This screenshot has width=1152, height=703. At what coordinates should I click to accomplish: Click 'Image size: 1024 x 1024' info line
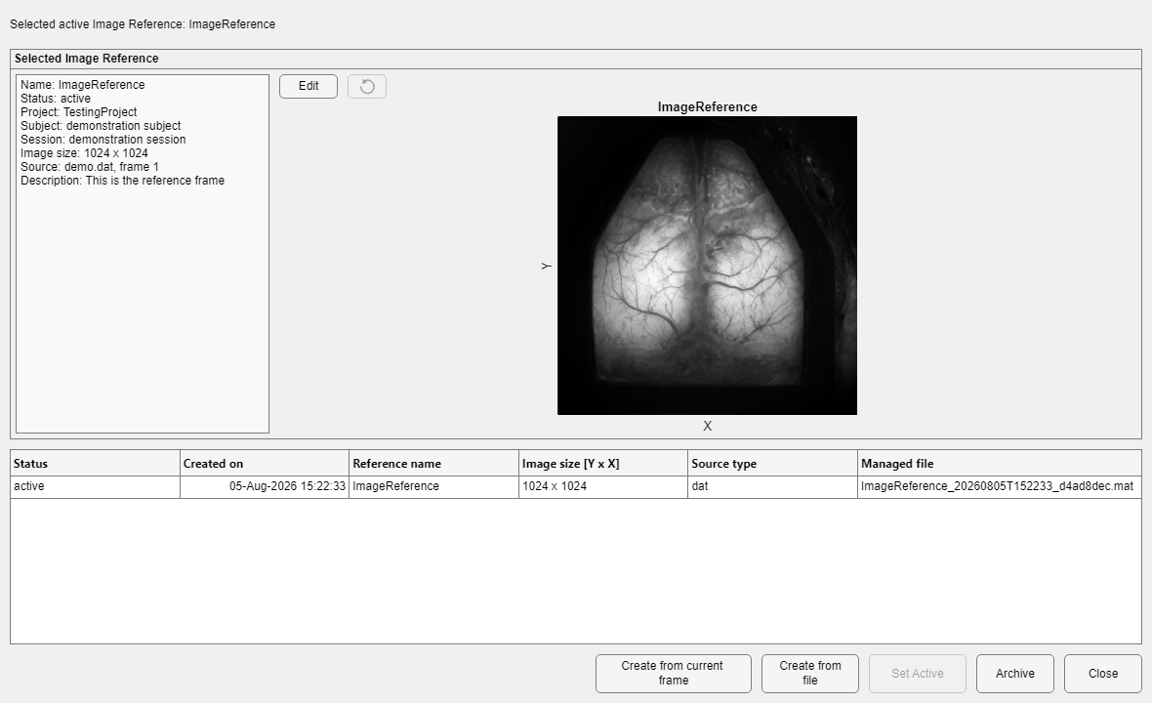[84, 152]
